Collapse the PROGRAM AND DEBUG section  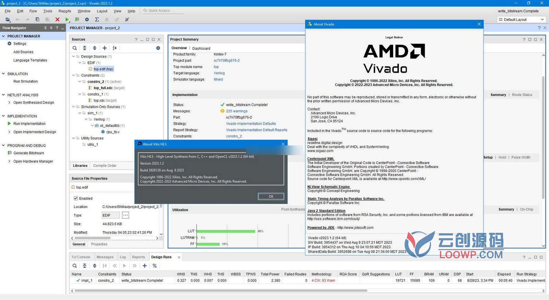tap(3, 146)
